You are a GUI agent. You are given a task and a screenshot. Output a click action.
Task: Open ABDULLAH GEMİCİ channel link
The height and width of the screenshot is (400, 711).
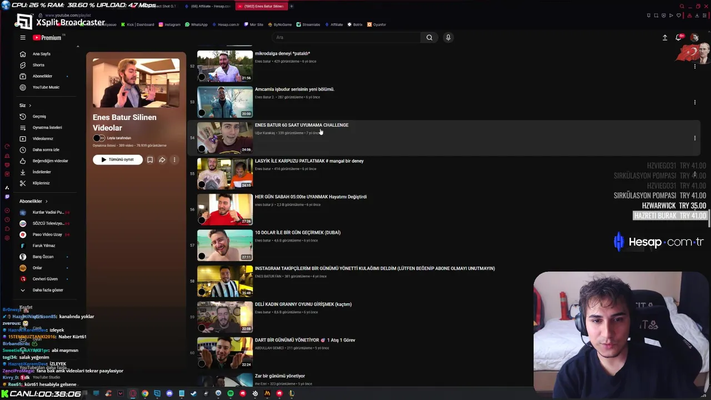(269, 348)
